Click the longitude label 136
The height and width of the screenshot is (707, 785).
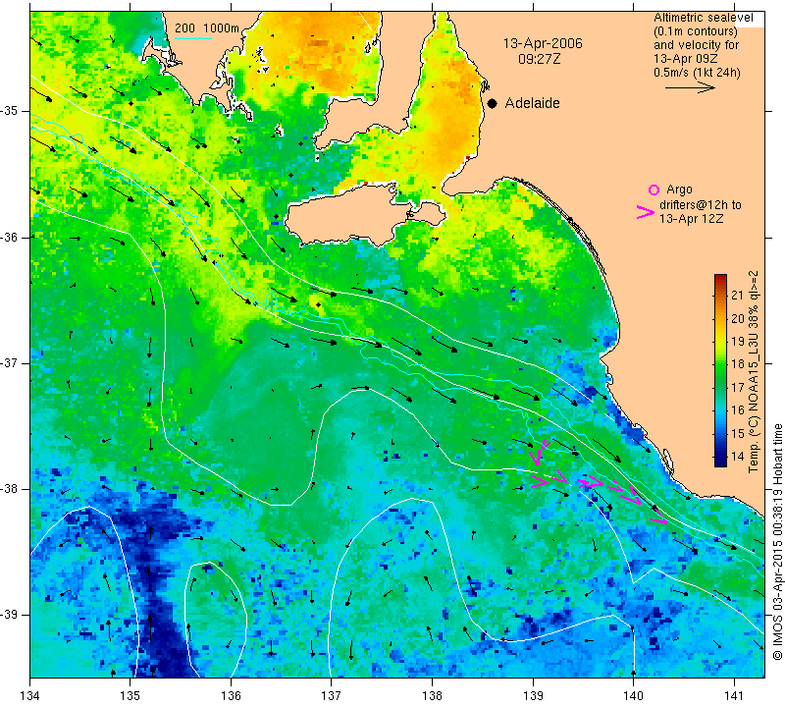pyautogui.click(x=231, y=696)
